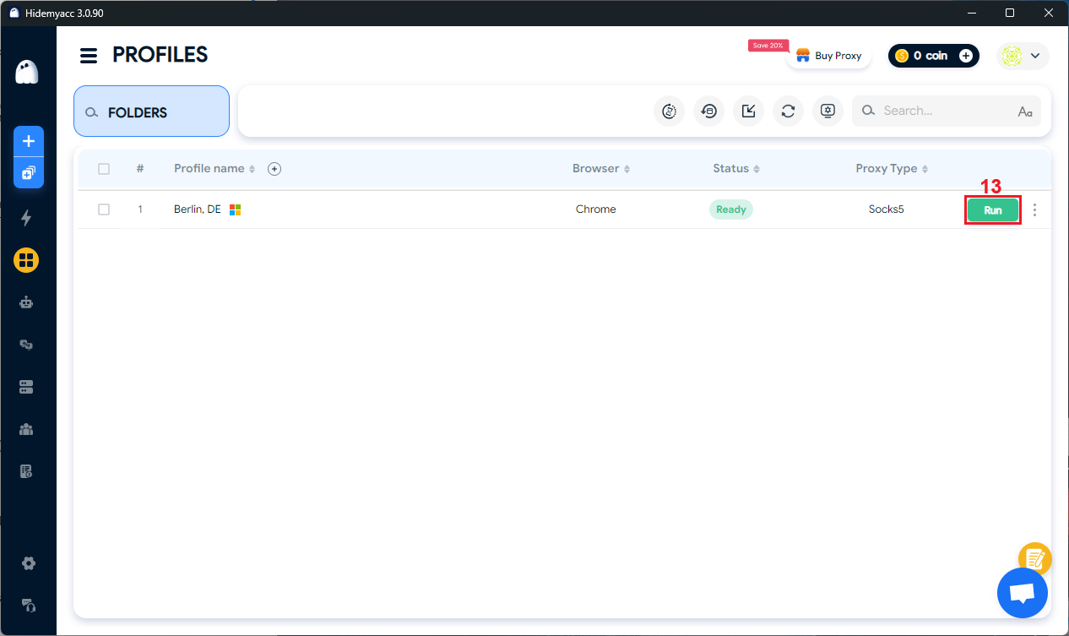
Task: Open the headset support icon
Action: 29,605
